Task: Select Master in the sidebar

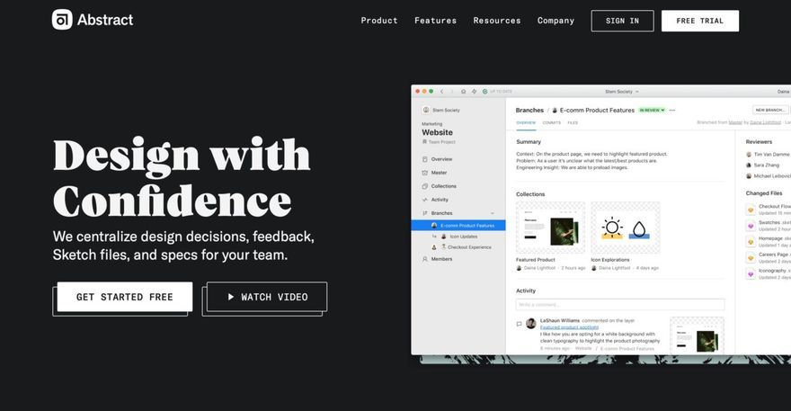Action: tap(439, 173)
